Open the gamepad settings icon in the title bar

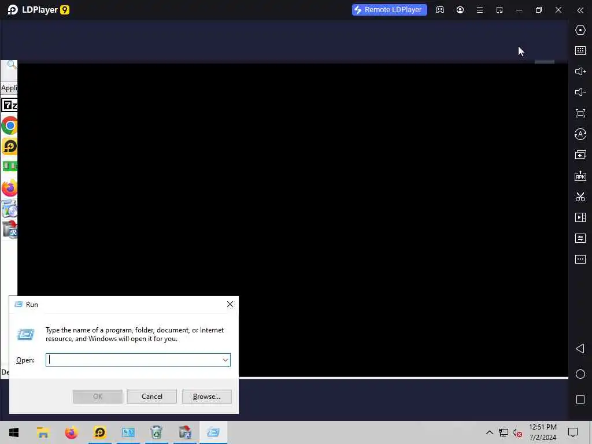440,10
